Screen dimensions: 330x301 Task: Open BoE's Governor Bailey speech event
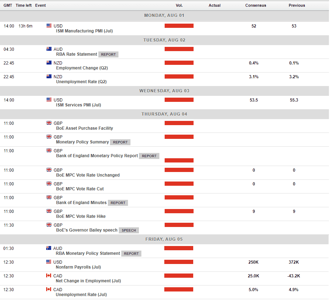pyautogui.click(x=87, y=230)
